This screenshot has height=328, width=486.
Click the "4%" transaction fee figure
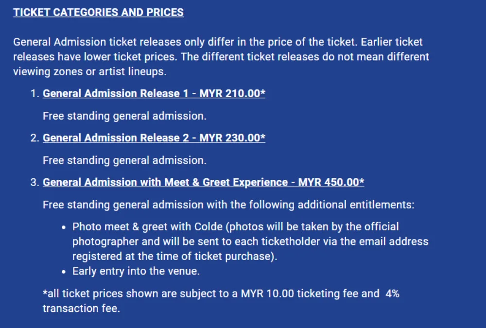(392, 293)
